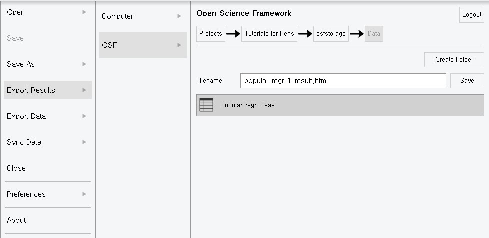489x238 pixels.
Task: Select the Close menu item
Action: click(x=16, y=168)
